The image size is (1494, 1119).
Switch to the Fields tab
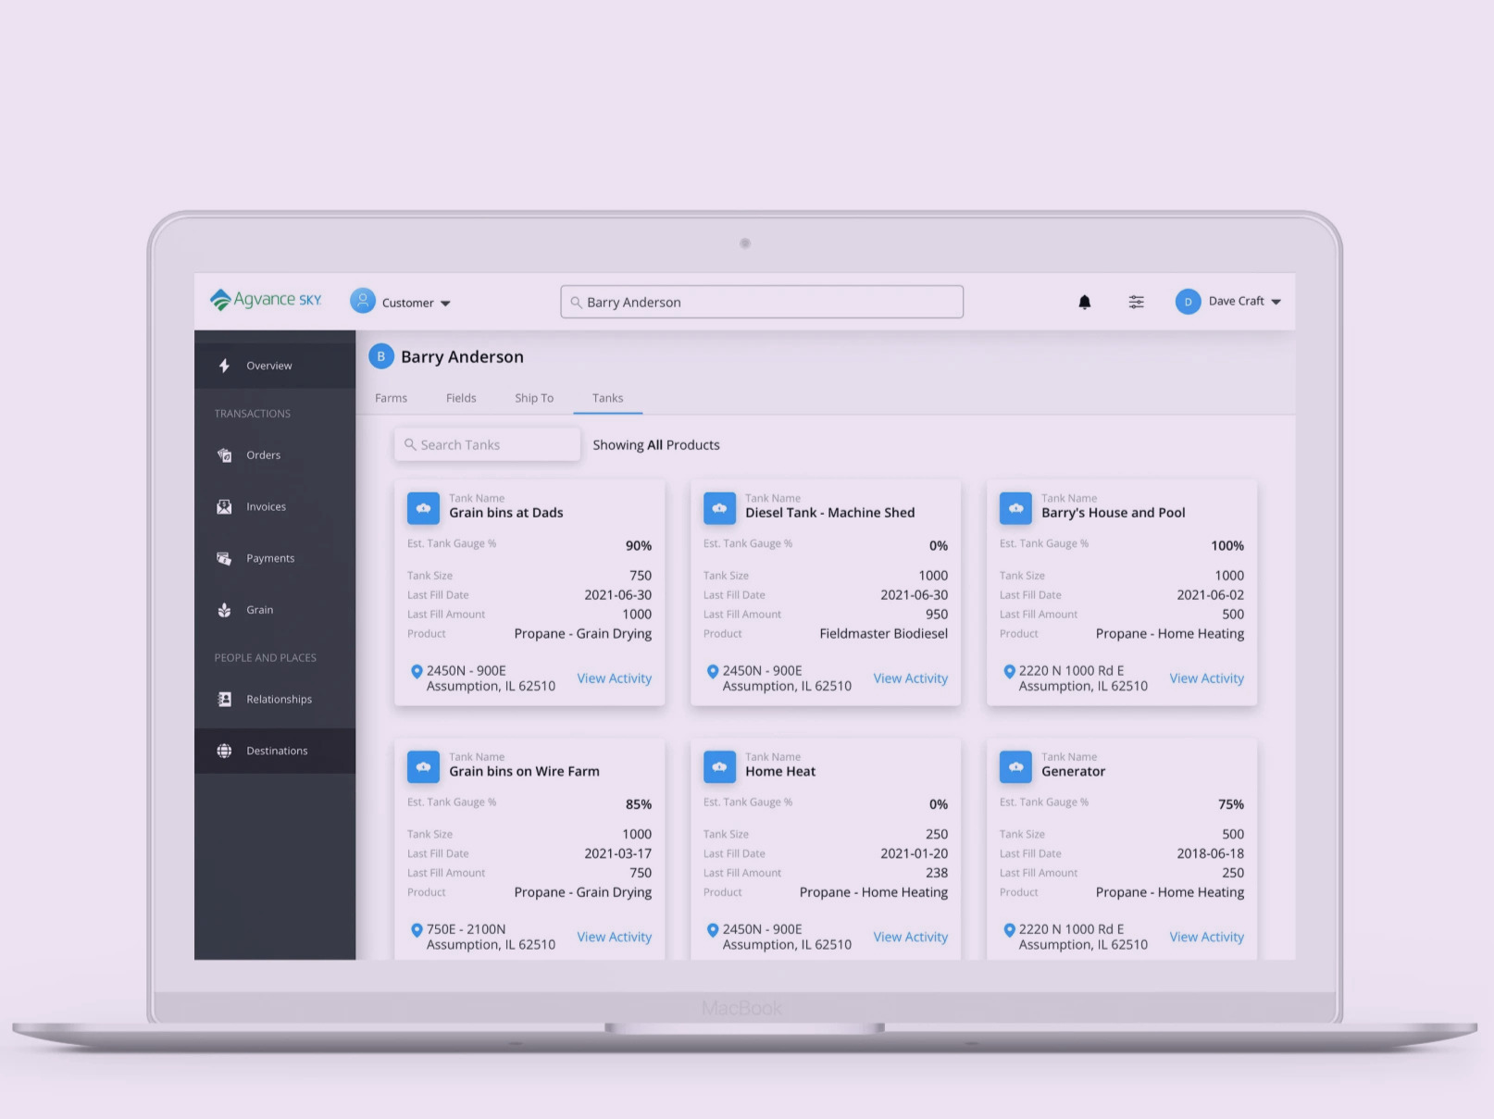pyautogui.click(x=461, y=398)
